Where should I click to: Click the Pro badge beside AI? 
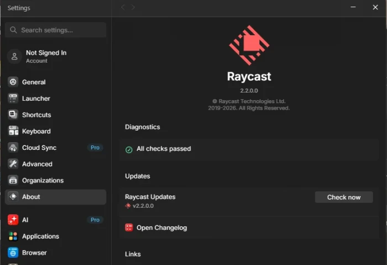95,219
